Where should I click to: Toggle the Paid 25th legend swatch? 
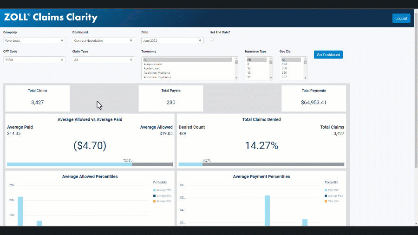coord(326,201)
